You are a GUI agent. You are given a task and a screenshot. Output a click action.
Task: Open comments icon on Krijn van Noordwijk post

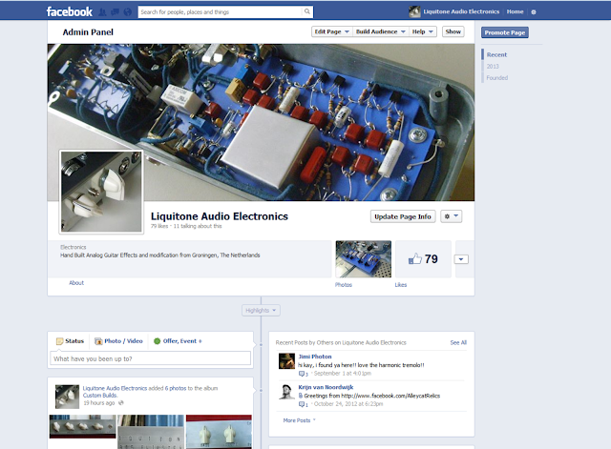coord(303,404)
